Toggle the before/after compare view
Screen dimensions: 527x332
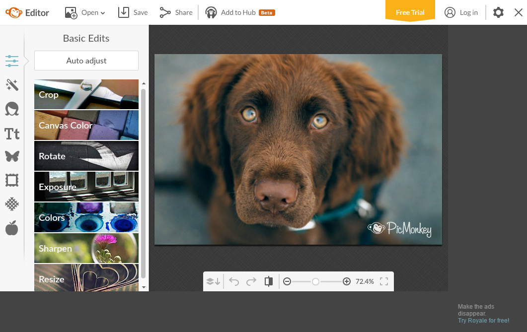click(269, 281)
